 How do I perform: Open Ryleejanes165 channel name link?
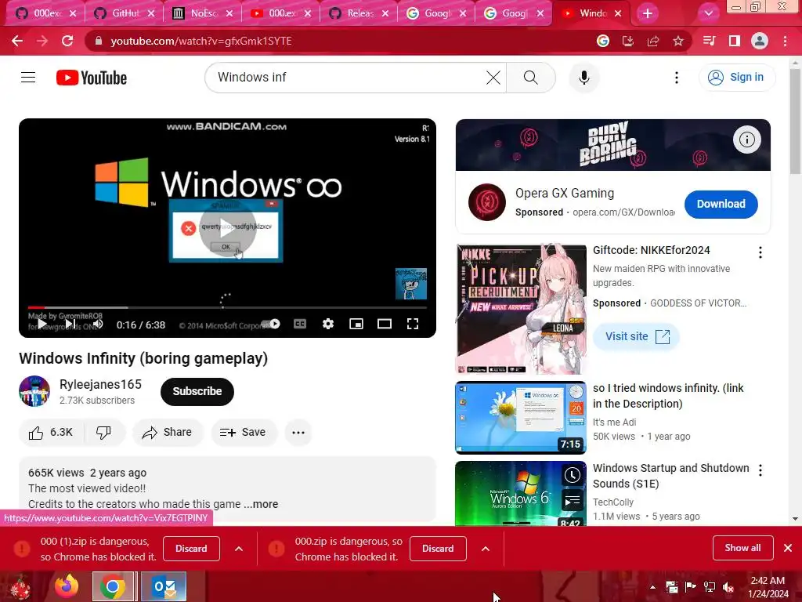click(100, 384)
